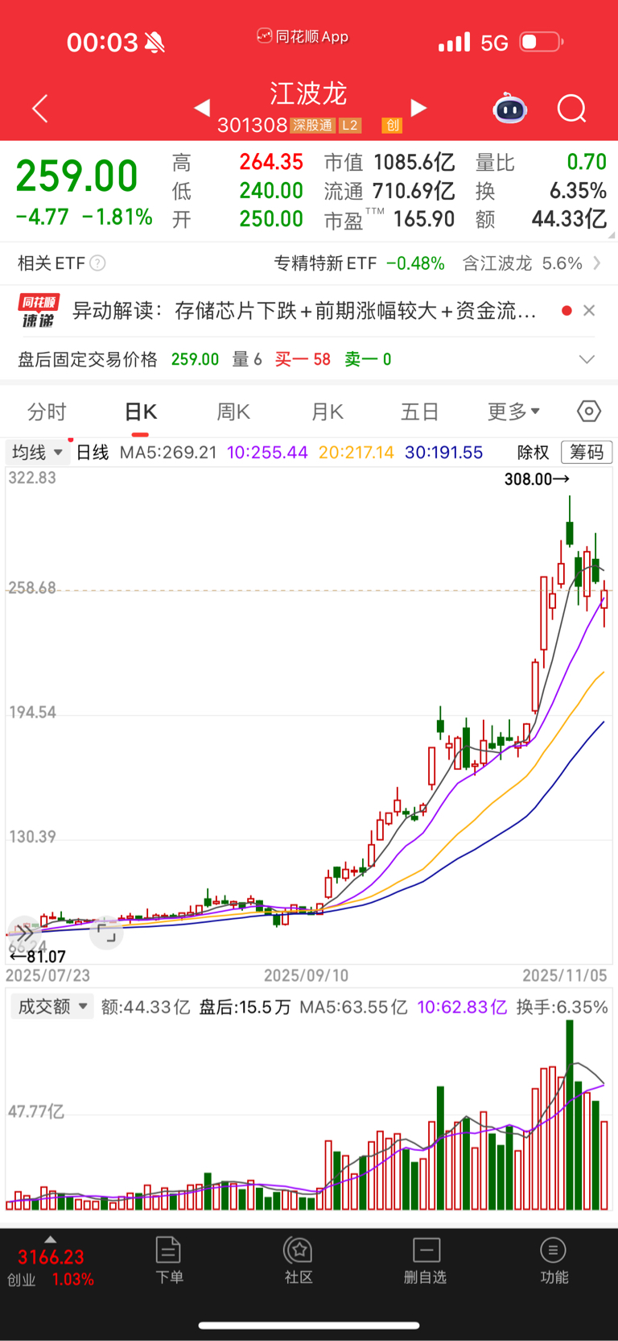Tap the back arrow icon
The image size is (618, 1341).
(40, 108)
